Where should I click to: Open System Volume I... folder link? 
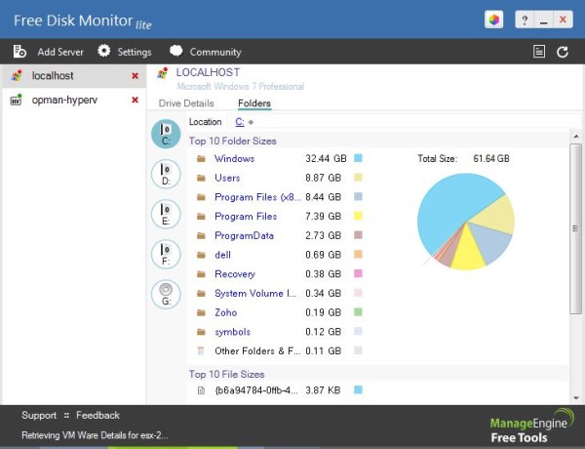255,293
